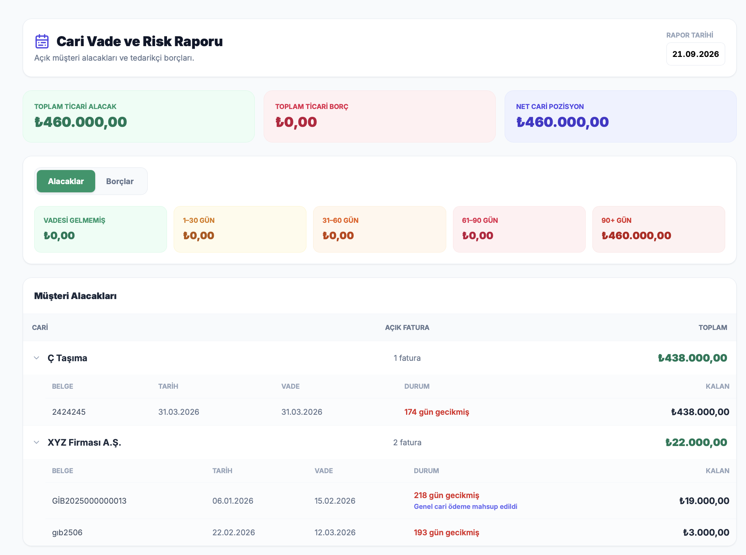The height and width of the screenshot is (555, 746).
Task: Click the 218 gün gecikmiş status
Action: (x=446, y=495)
